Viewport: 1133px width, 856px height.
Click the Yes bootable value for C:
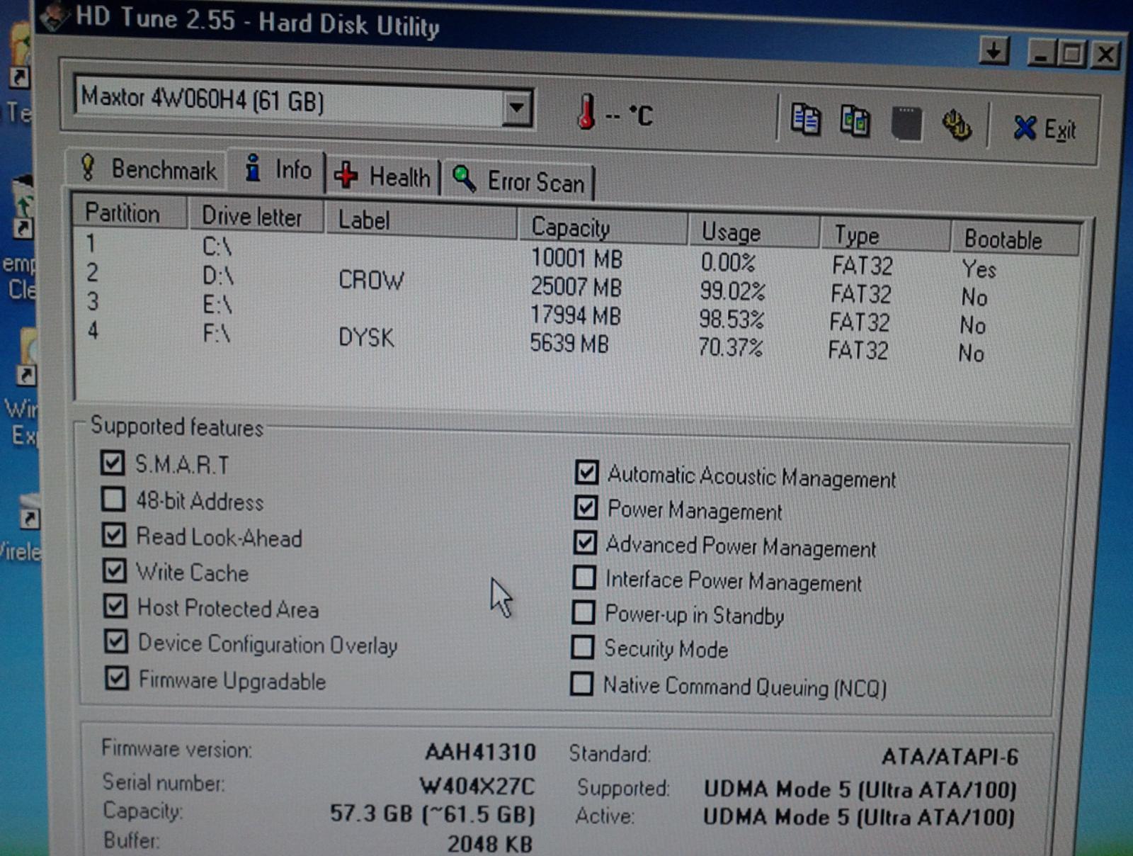point(979,269)
